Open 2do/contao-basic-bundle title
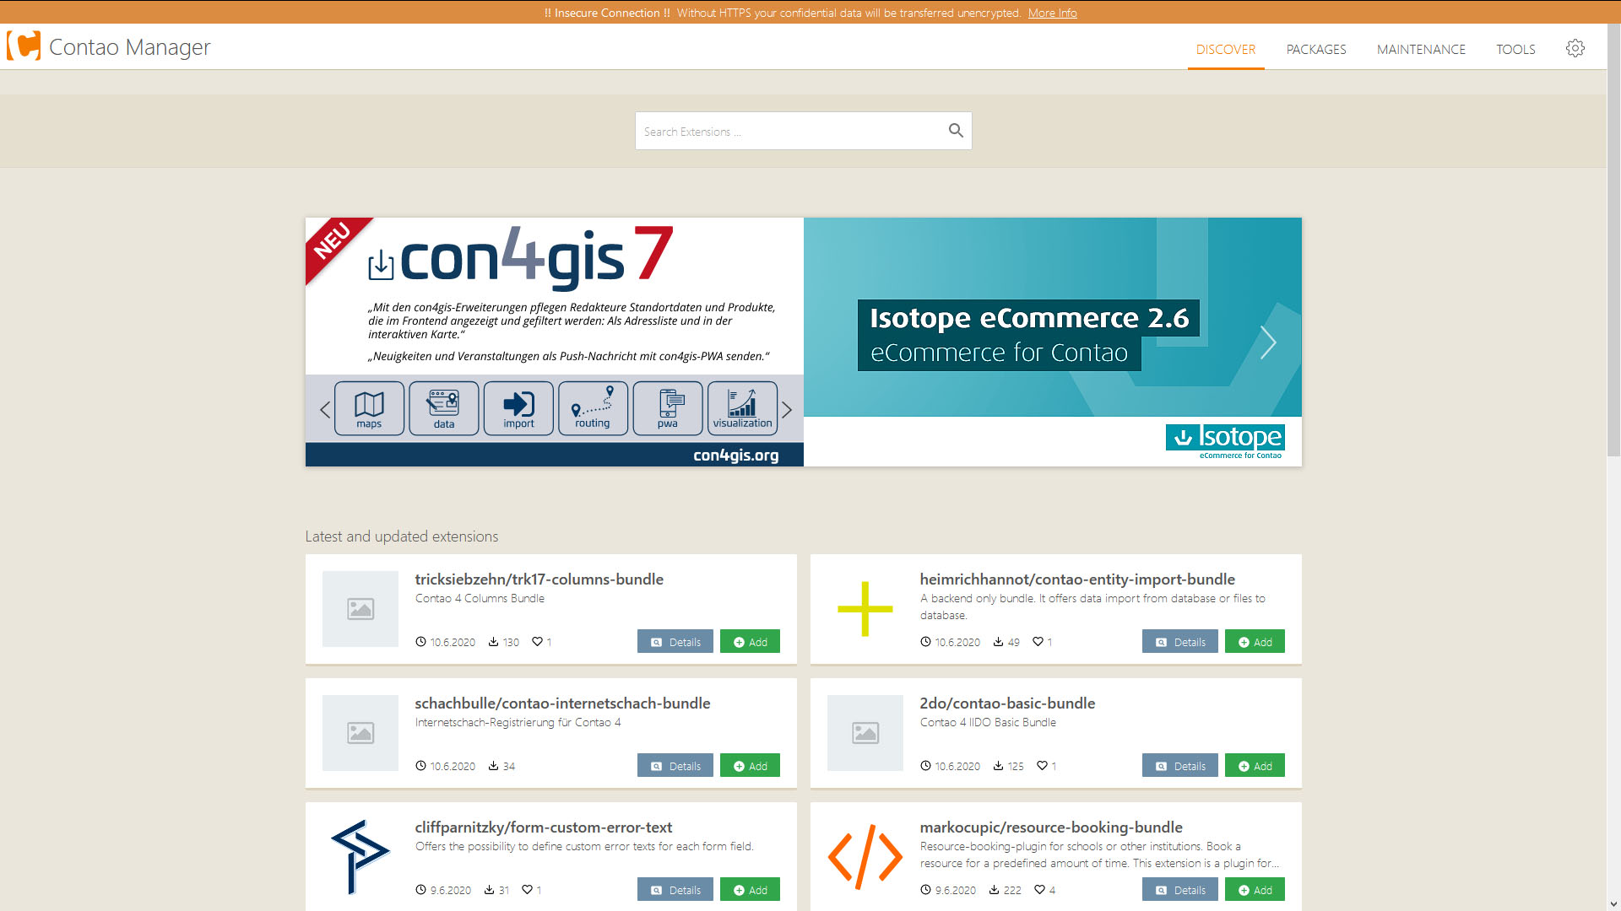Image resolution: width=1621 pixels, height=911 pixels. pyautogui.click(x=1007, y=703)
